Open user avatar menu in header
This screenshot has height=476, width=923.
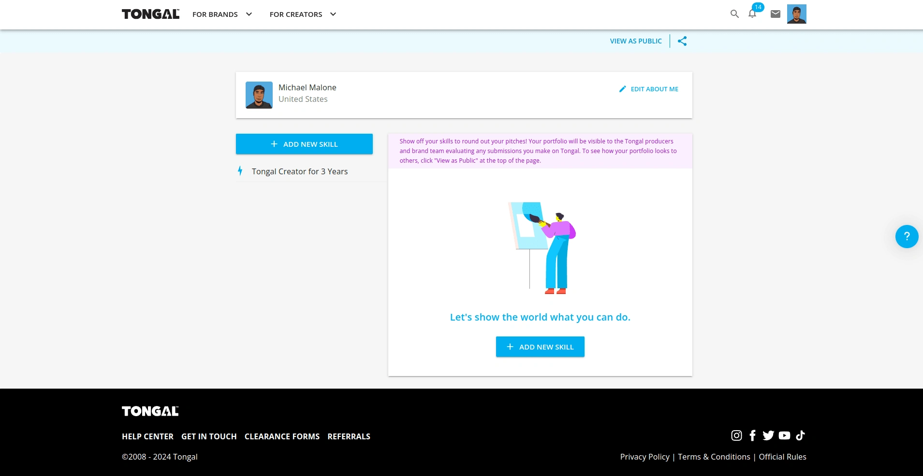tap(796, 14)
